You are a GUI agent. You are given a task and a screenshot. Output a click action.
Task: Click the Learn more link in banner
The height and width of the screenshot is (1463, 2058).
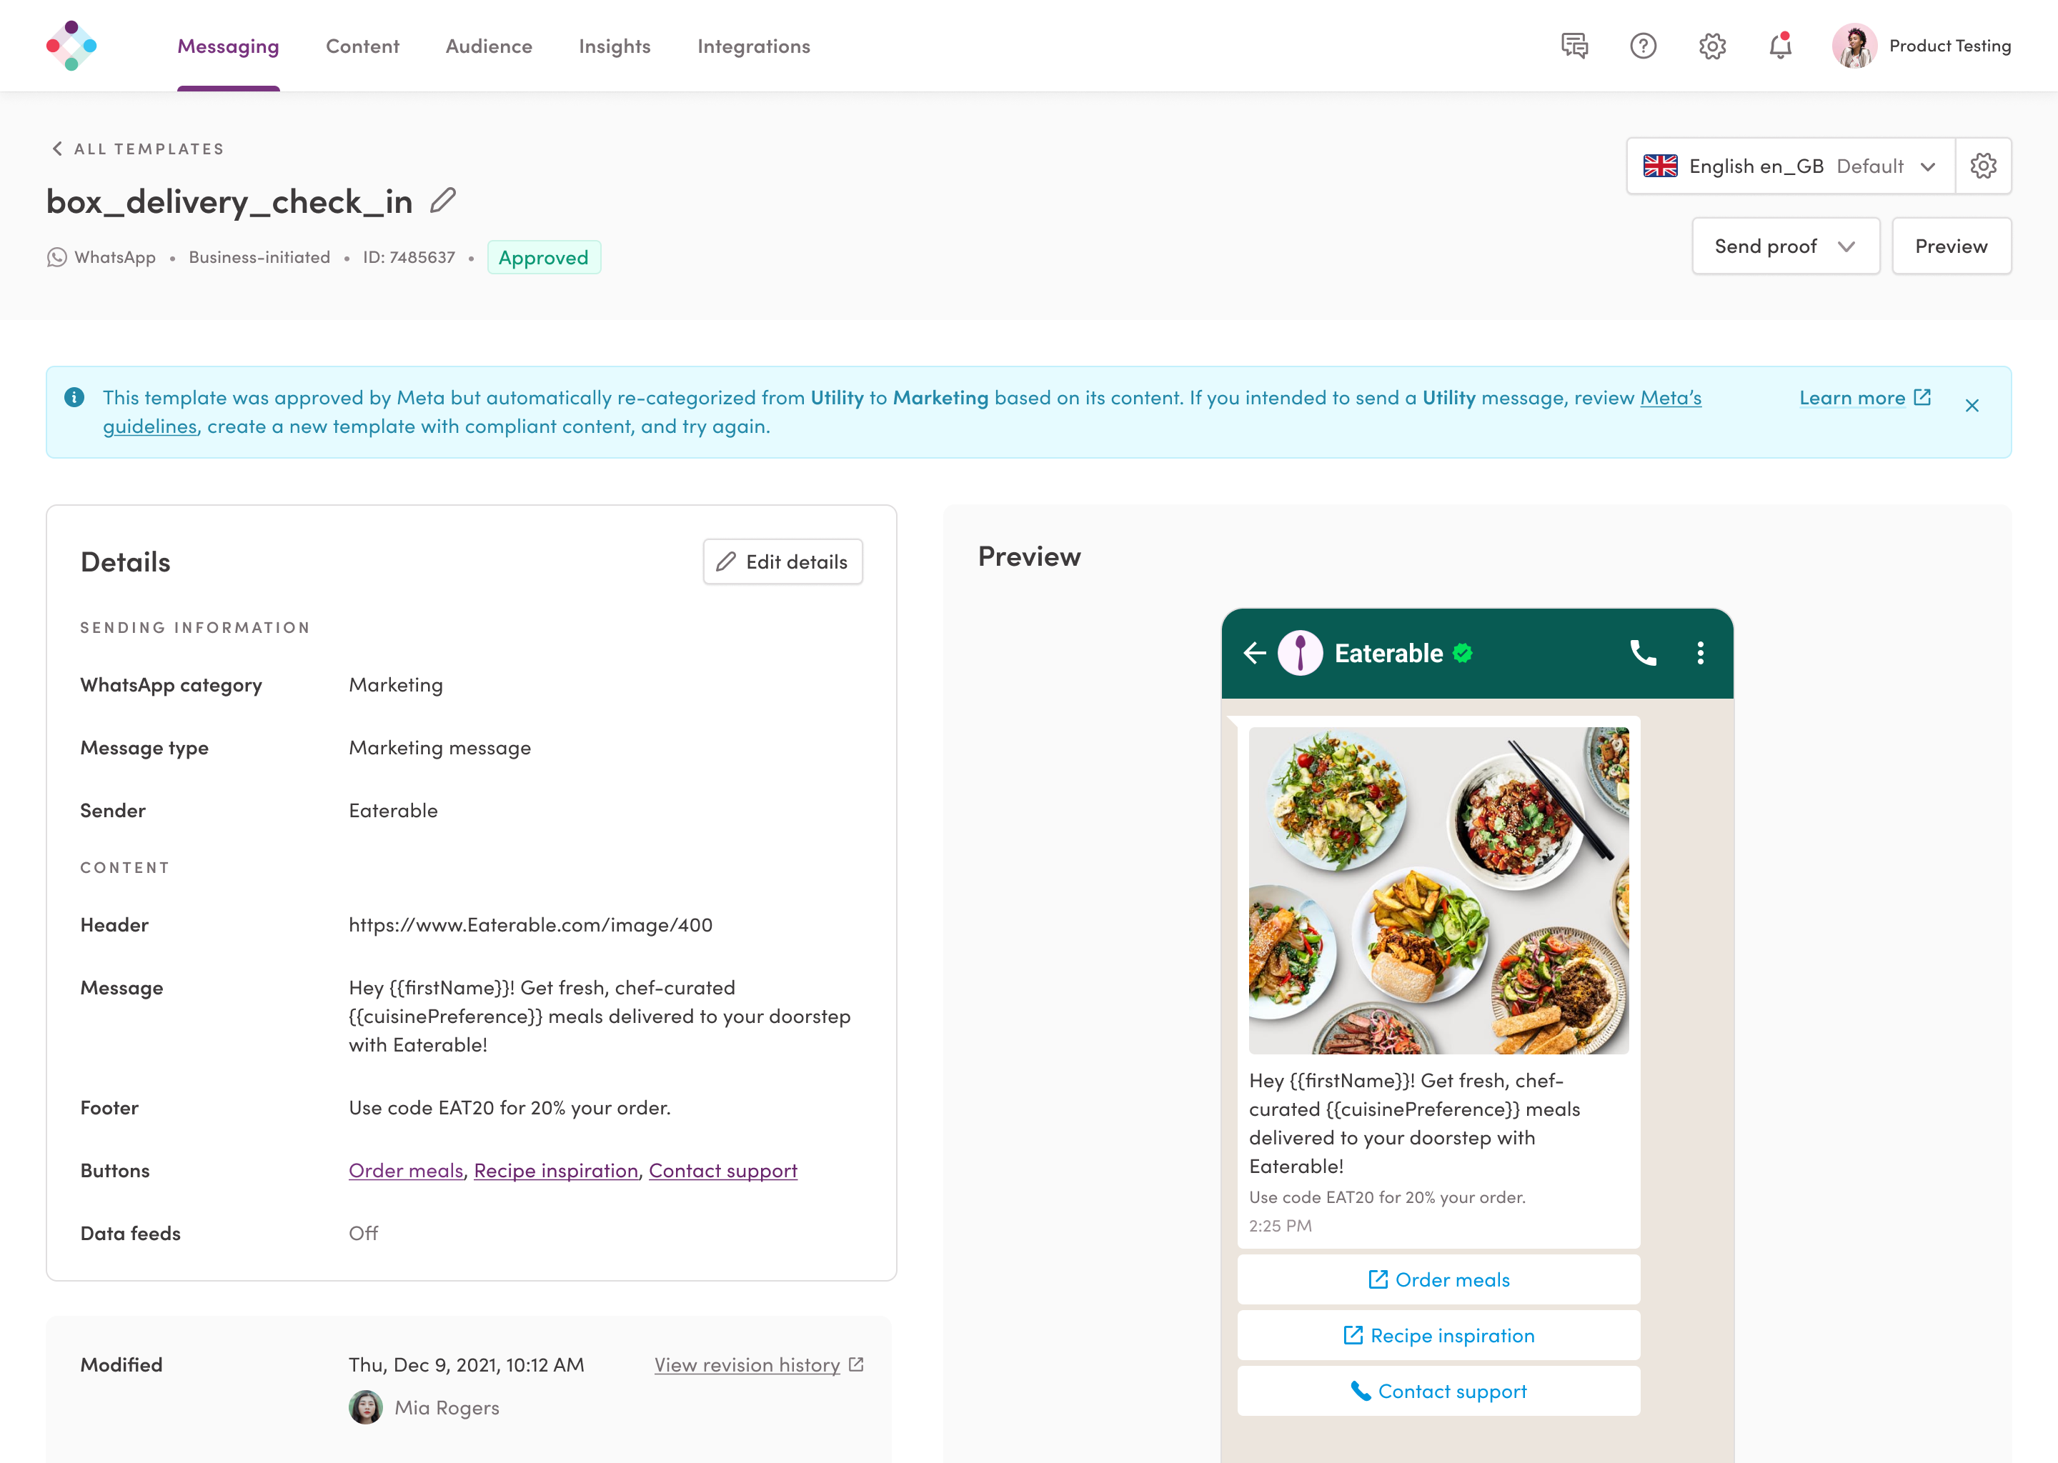[x=1864, y=398]
